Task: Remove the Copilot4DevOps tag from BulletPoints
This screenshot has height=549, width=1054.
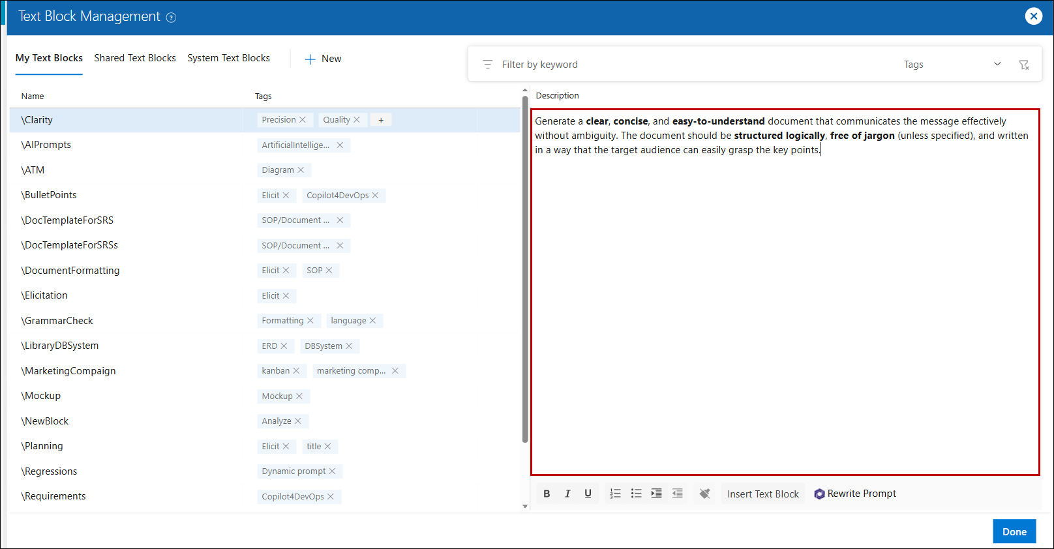Action: pyautogui.click(x=375, y=196)
